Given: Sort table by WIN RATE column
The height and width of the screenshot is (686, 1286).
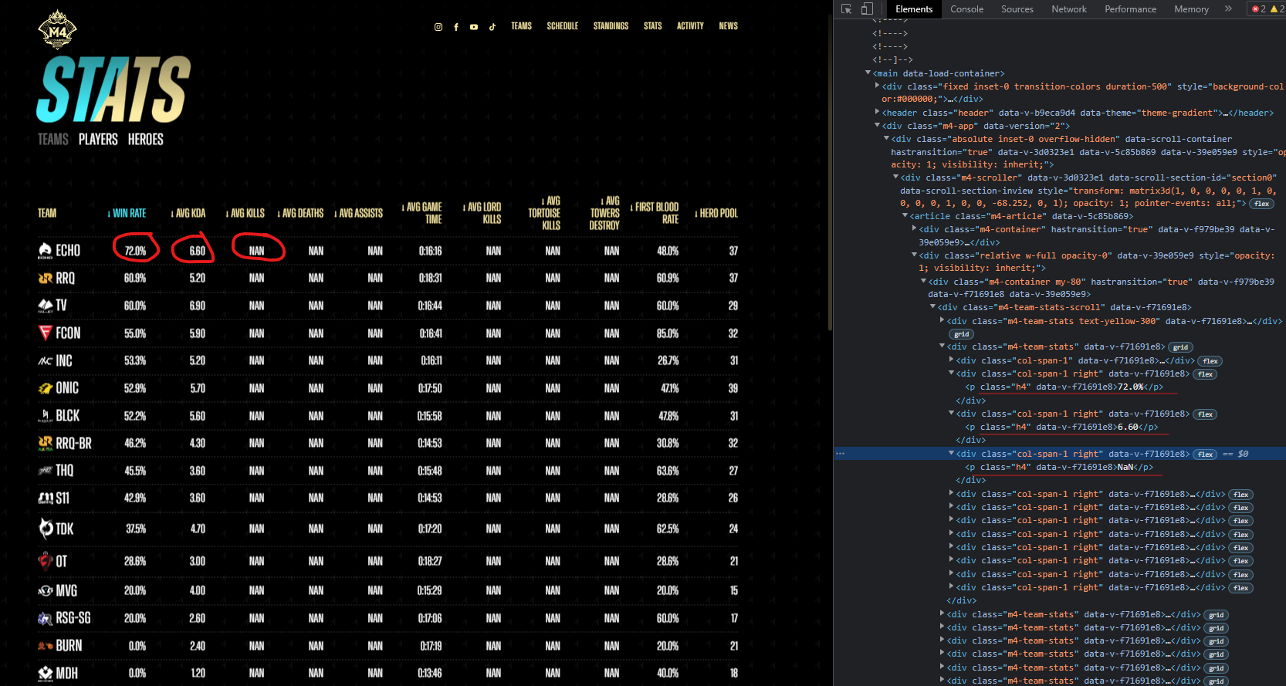Looking at the screenshot, I should (x=127, y=214).
